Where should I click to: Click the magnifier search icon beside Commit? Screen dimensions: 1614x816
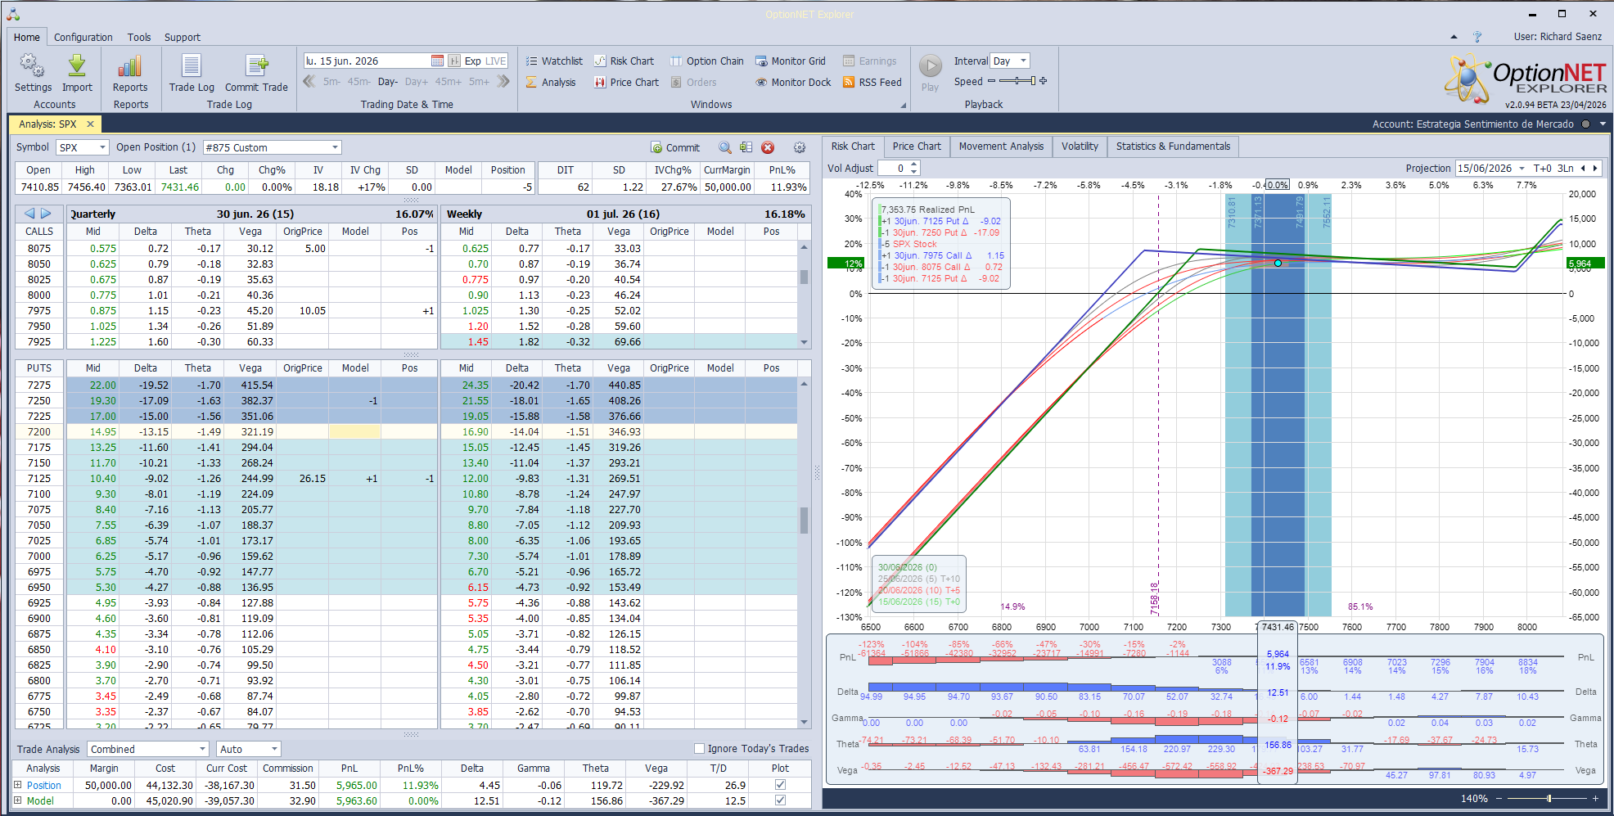[x=725, y=147]
